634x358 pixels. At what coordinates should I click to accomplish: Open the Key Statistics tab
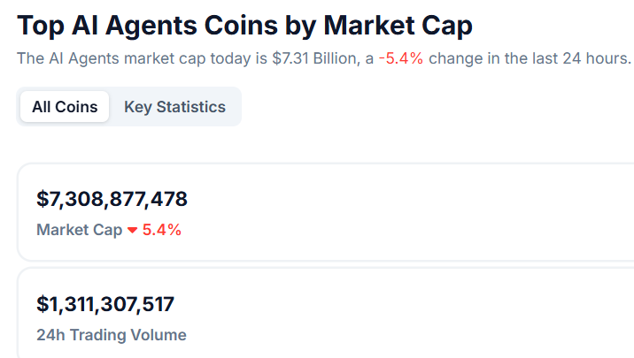pos(174,107)
